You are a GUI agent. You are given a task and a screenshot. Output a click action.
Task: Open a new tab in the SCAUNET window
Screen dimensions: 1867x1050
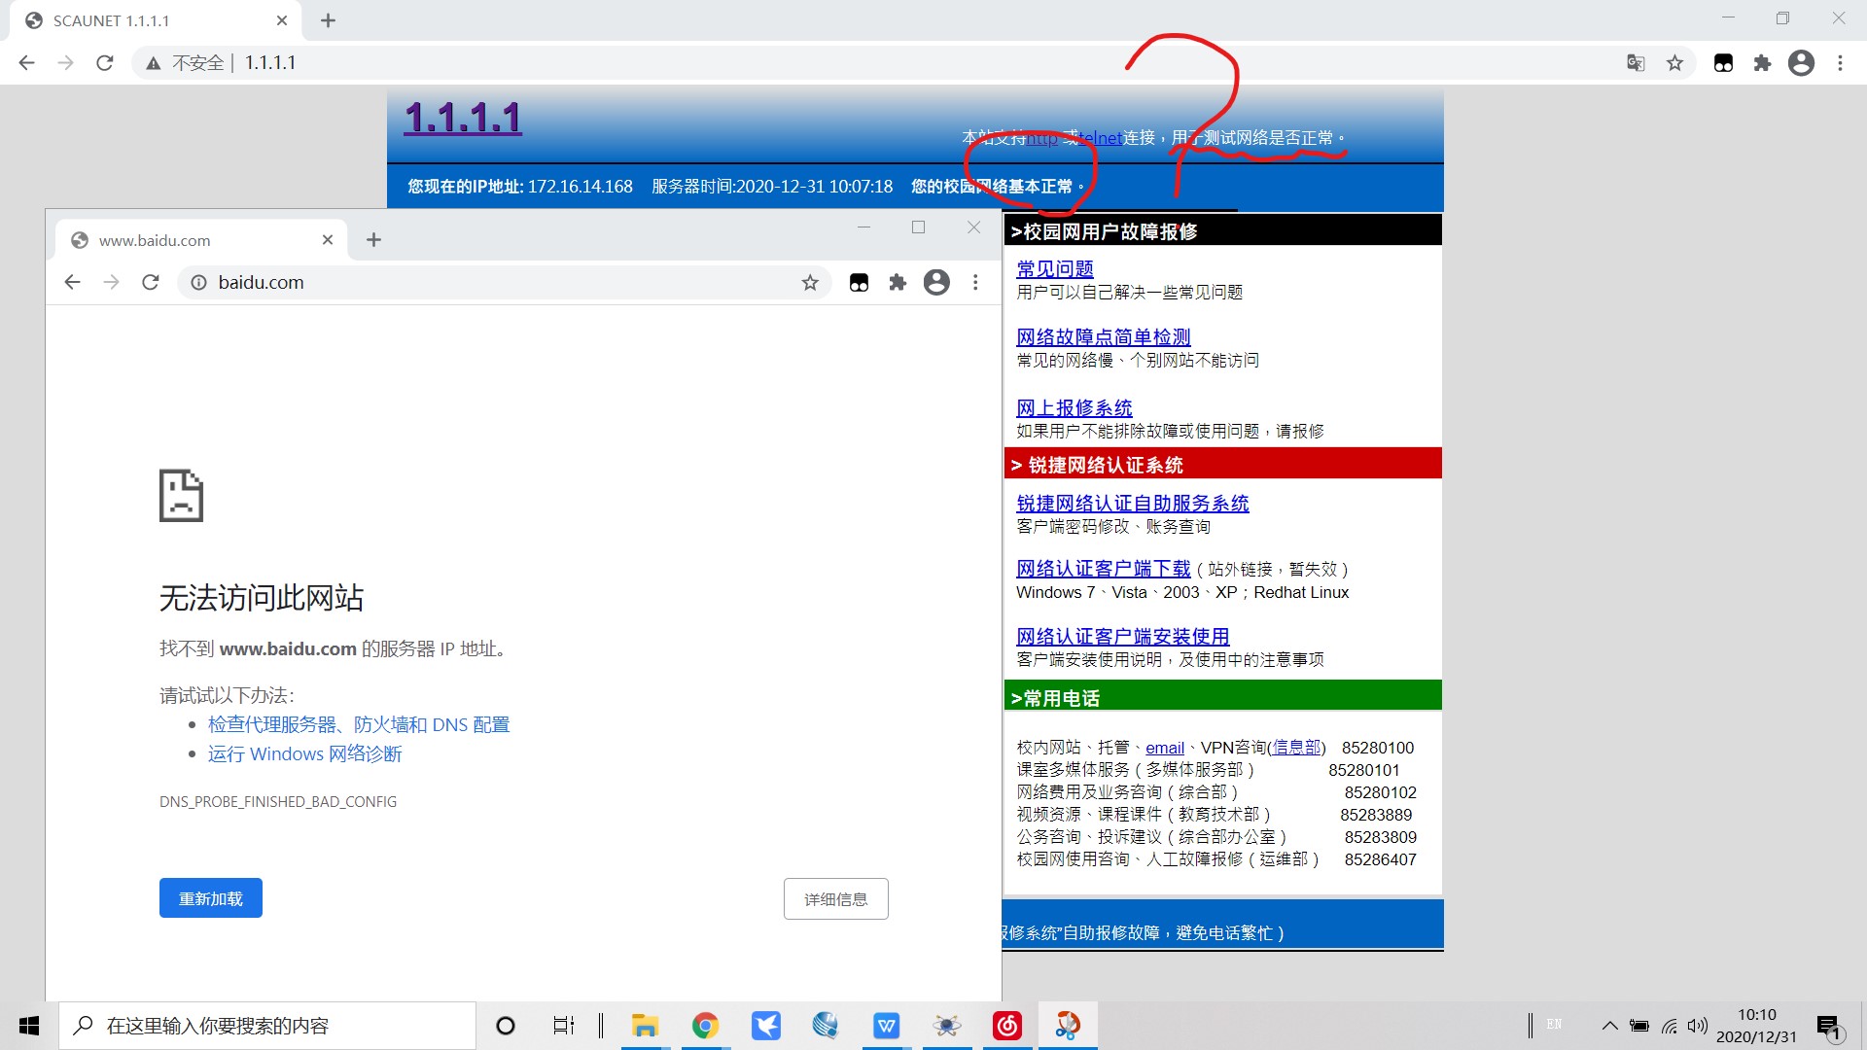pyautogui.click(x=328, y=20)
